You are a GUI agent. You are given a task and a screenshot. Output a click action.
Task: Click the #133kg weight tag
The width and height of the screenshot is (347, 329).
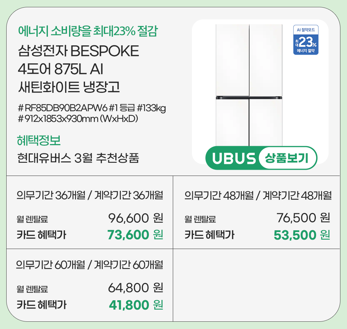[151, 108]
